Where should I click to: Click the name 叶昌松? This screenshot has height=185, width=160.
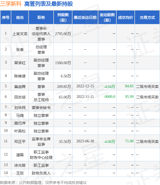point(20,131)
